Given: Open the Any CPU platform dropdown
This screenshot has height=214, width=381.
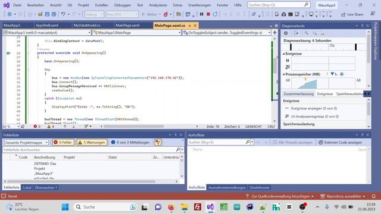Looking at the screenshot, I should point(122,14).
